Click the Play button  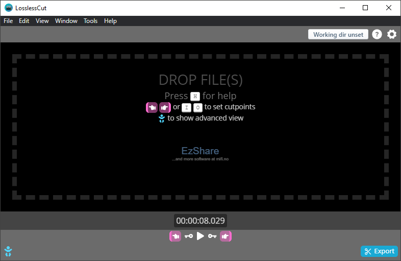pos(200,236)
